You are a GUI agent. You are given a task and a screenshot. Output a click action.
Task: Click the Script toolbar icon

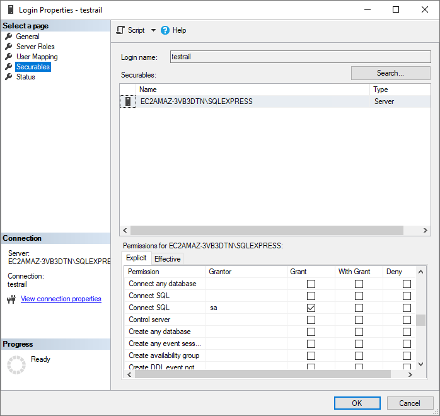click(120, 30)
